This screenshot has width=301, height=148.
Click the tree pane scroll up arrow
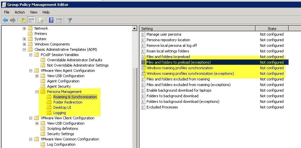[135, 29]
